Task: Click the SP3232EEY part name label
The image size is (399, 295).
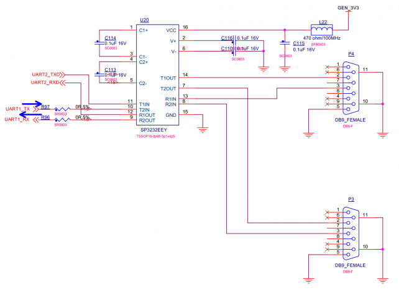Action: click(155, 130)
